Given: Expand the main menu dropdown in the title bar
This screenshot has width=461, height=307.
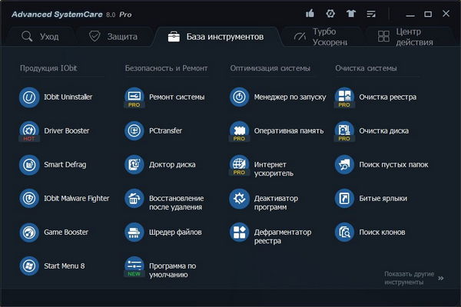Looking at the screenshot, I should point(373,14).
